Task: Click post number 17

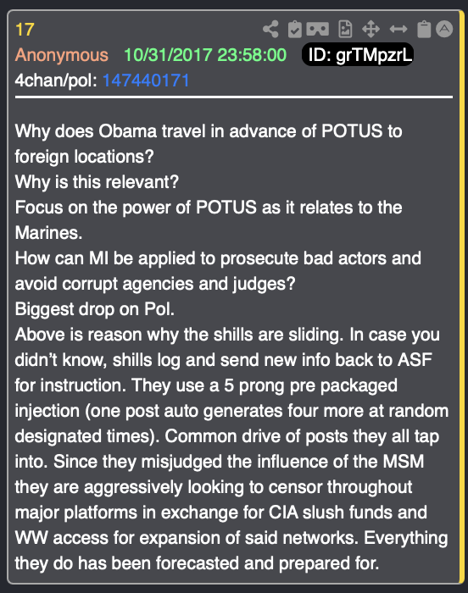Action: (x=25, y=30)
